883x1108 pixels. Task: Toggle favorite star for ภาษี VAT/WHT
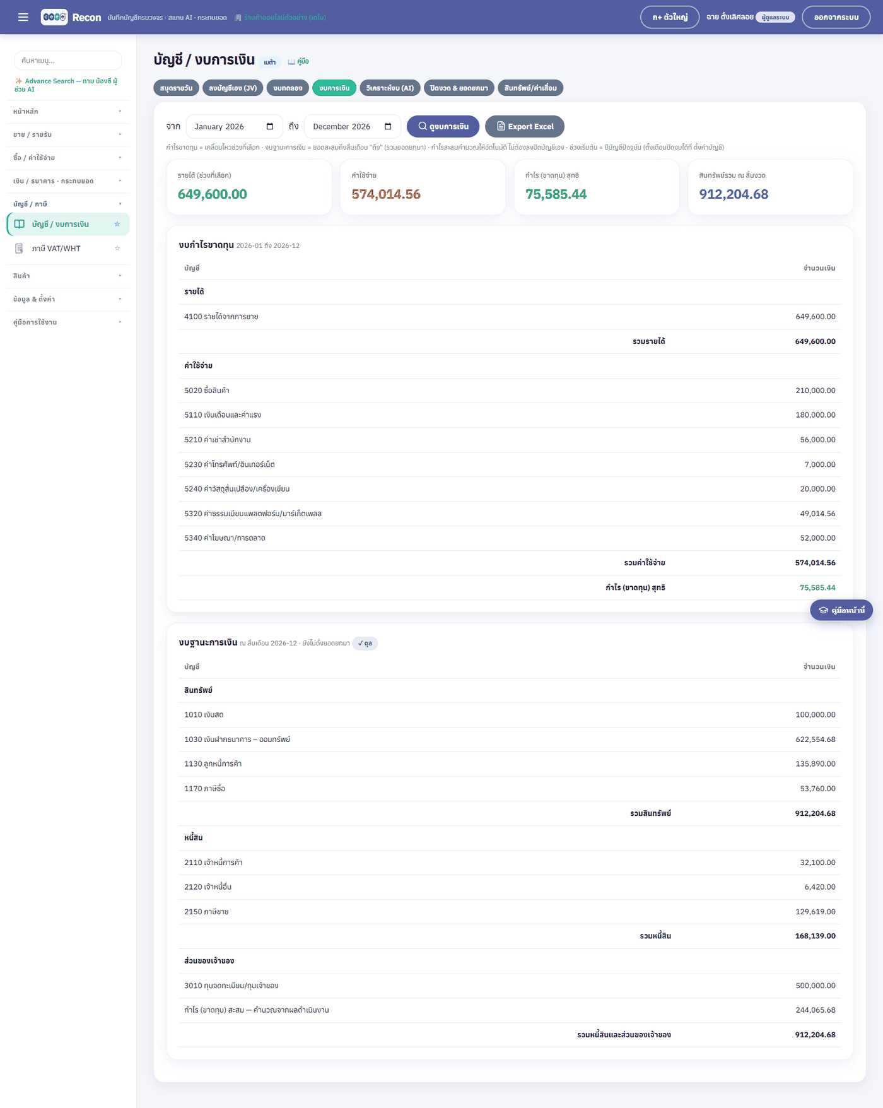[117, 249]
